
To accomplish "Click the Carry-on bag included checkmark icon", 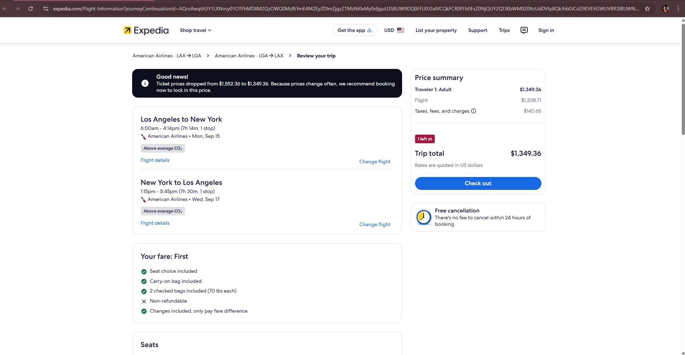I will [144, 281].
